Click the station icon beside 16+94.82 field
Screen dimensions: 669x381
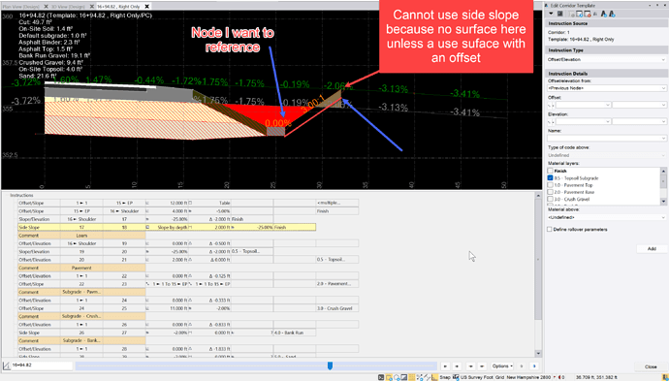pyautogui.click(x=7, y=365)
